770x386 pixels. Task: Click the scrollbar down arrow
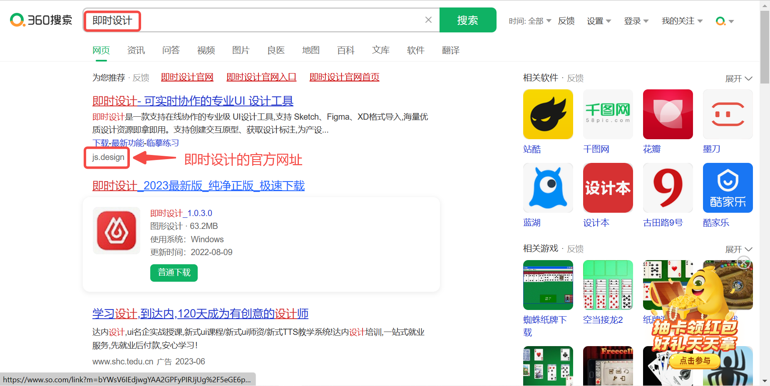[765, 381]
